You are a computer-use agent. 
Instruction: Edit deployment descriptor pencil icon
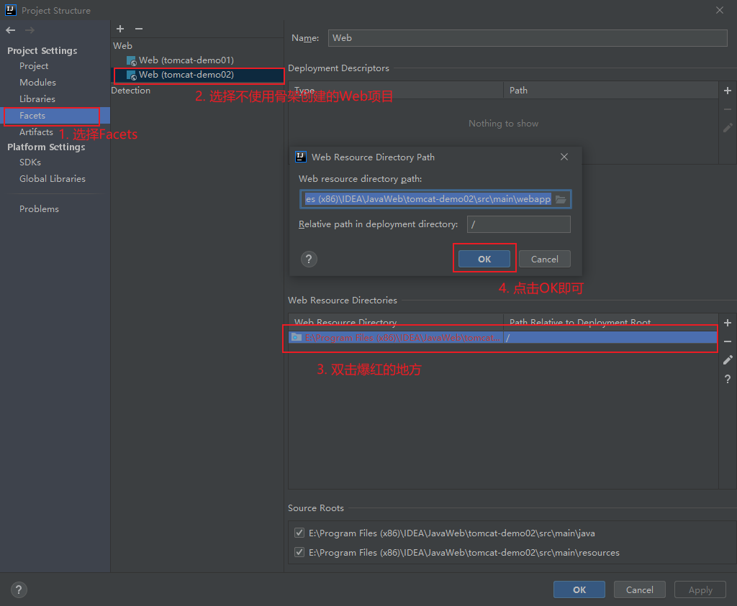pos(728,128)
